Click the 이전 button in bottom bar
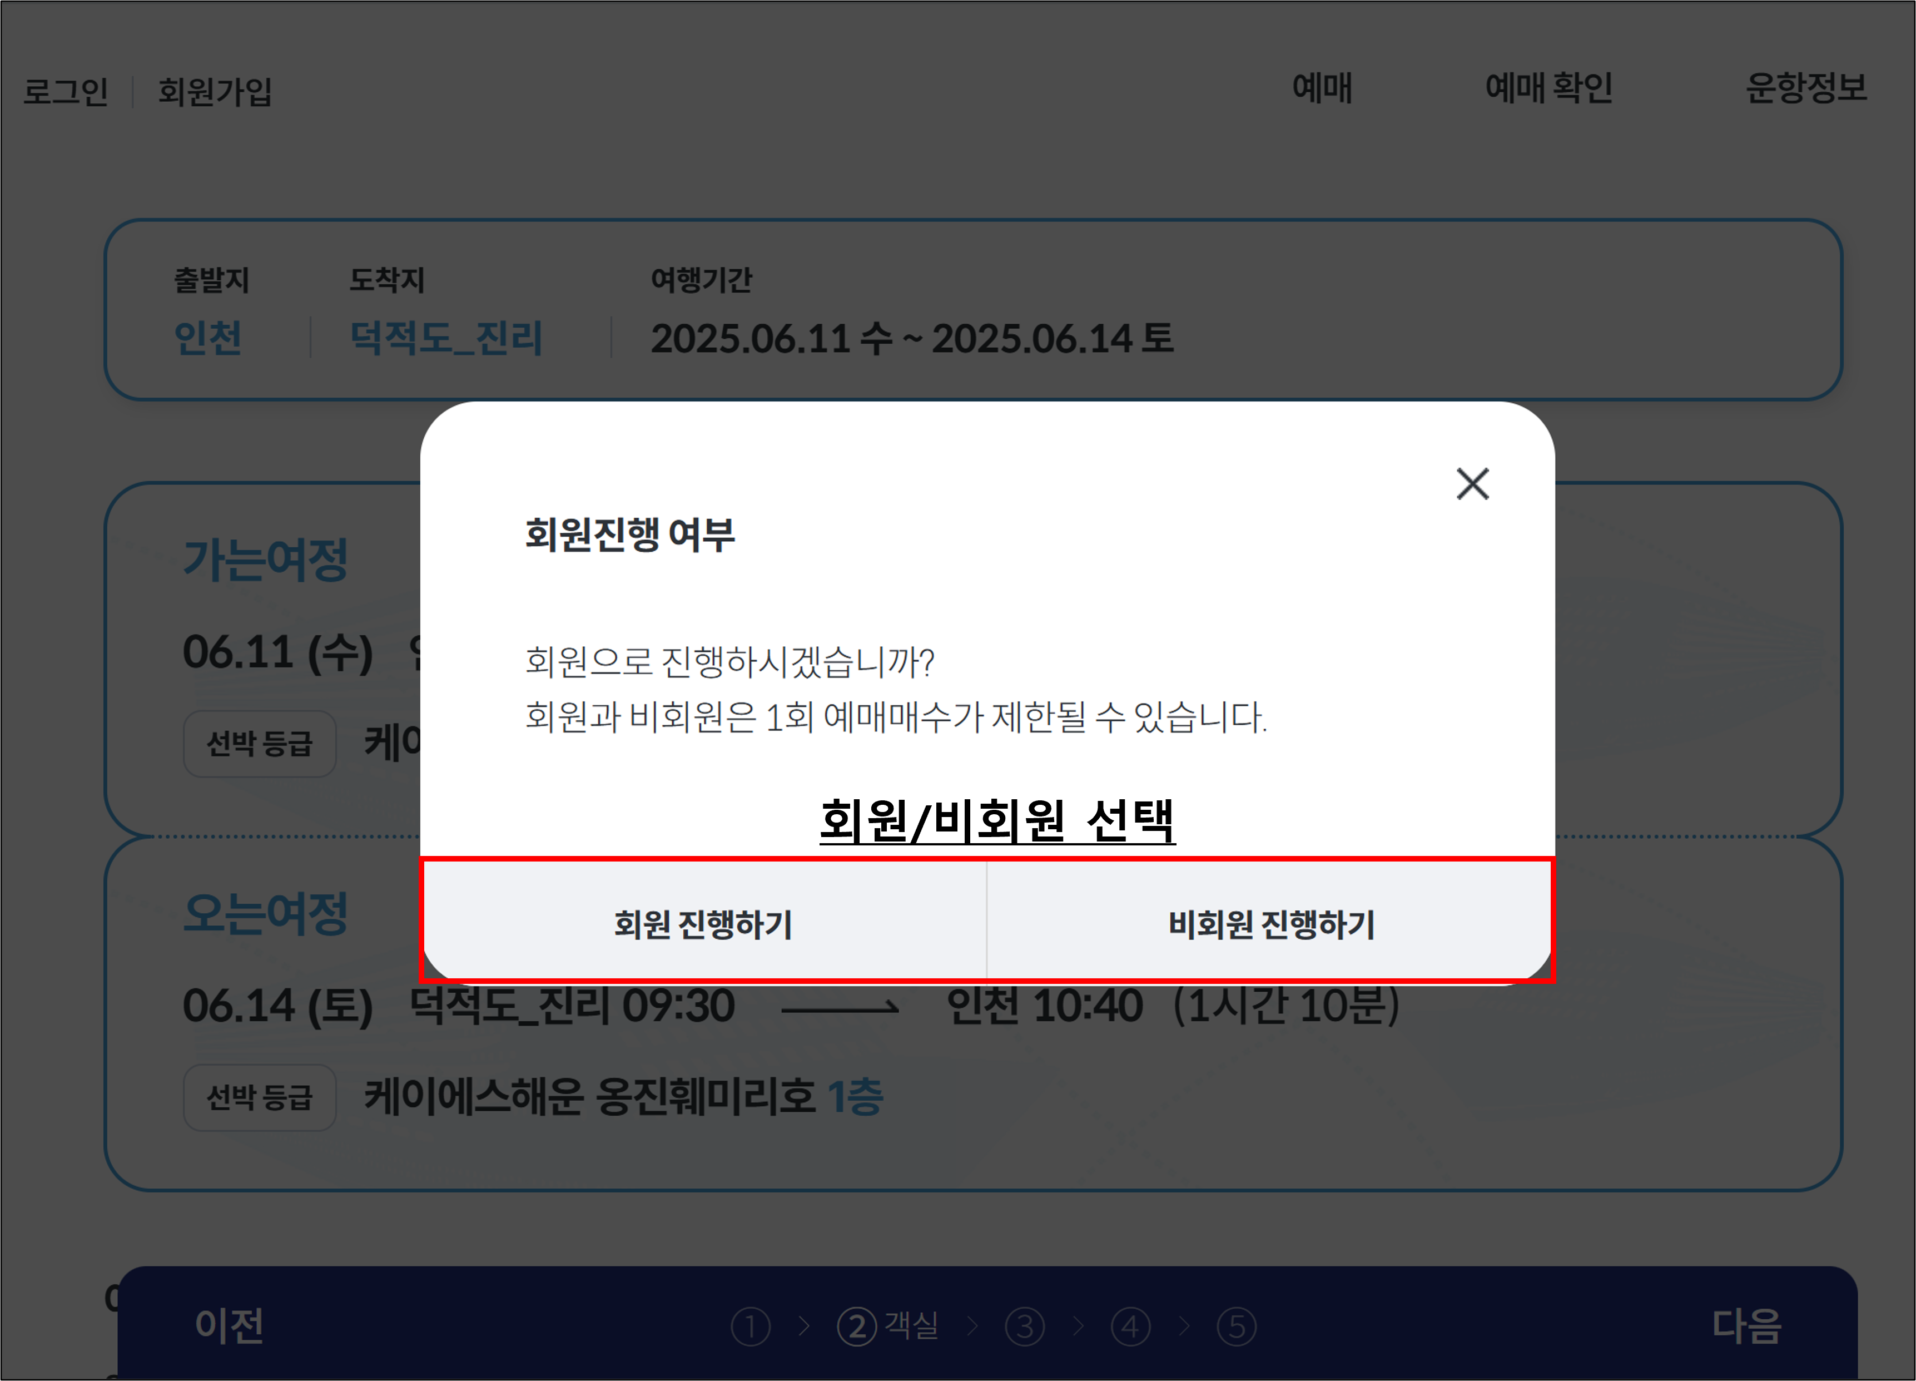 click(x=230, y=1325)
